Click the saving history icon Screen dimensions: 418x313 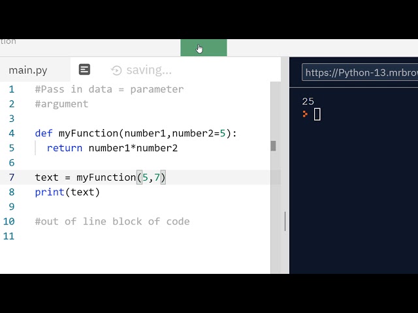point(116,70)
